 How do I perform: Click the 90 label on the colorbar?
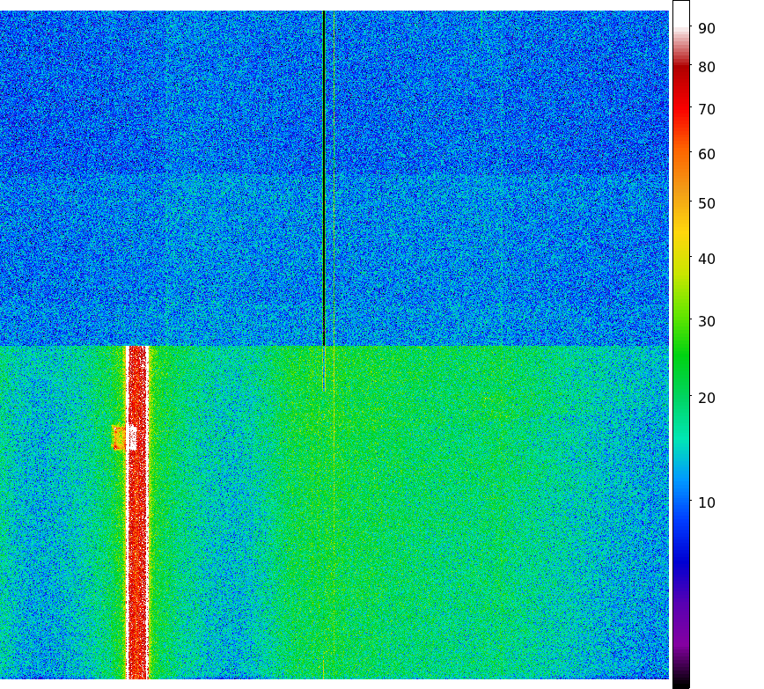(707, 29)
